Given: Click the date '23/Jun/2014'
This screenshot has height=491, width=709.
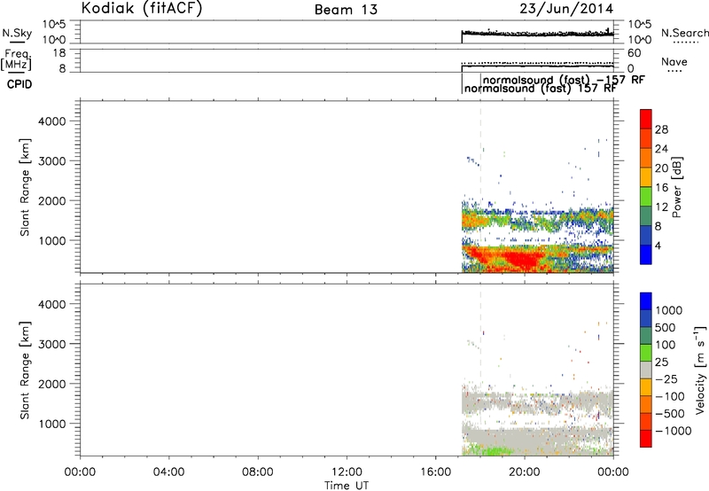Looking at the screenshot, I should coord(566,9).
